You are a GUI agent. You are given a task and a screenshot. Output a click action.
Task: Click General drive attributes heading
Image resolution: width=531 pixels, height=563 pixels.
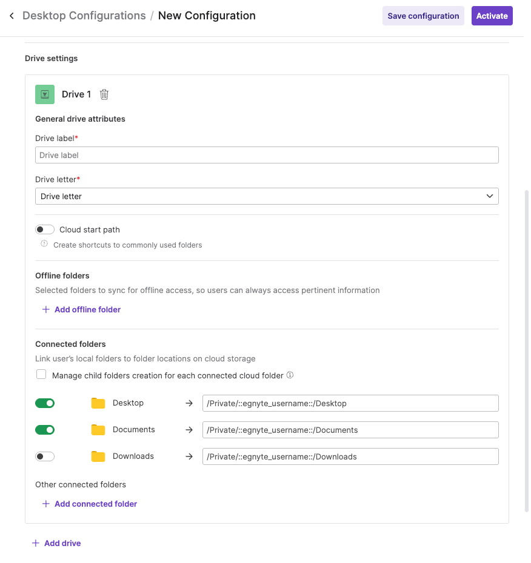80,119
